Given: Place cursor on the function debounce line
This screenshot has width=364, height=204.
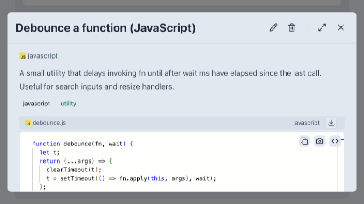Looking at the screenshot, I should (x=83, y=144).
